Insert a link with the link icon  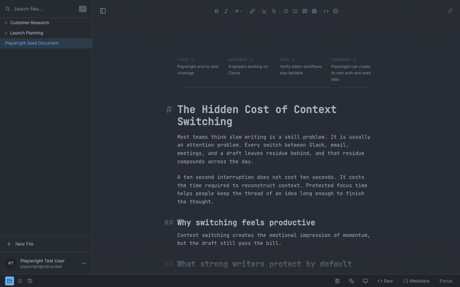(x=252, y=11)
